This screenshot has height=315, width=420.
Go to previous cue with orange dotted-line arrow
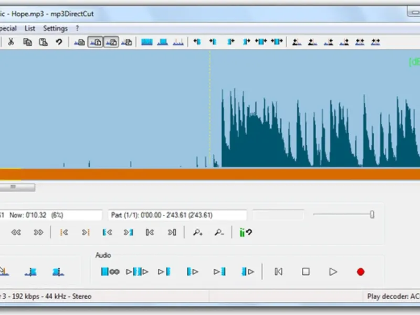(64, 233)
